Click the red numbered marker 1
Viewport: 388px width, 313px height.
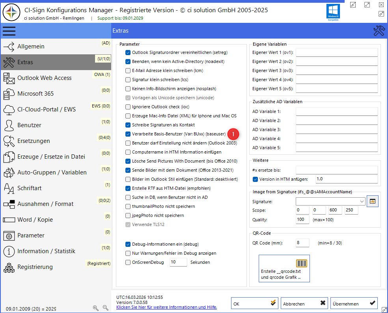pos(233,134)
